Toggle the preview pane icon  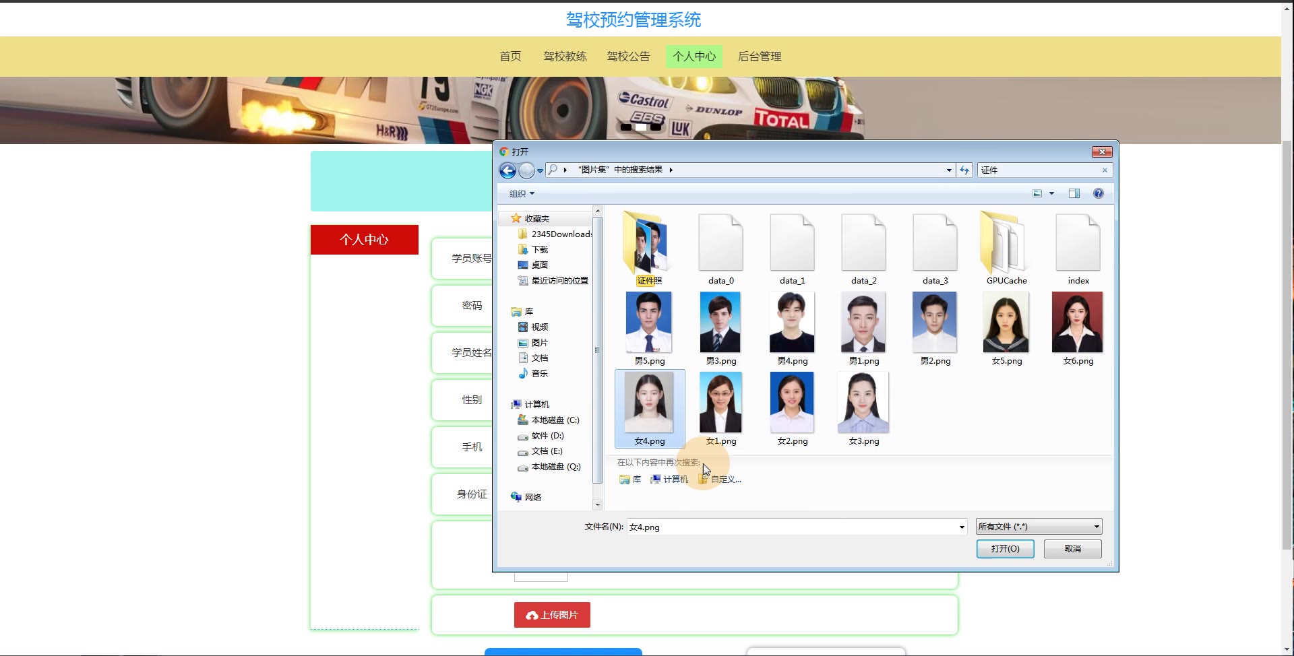tap(1074, 194)
